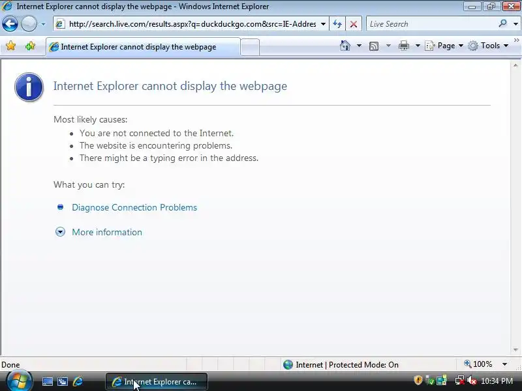Click the red Stop loading icon
522x391 pixels.
pyautogui.click(x=354, y=24)
